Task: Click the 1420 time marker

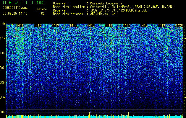Action: tap(179, 25)
